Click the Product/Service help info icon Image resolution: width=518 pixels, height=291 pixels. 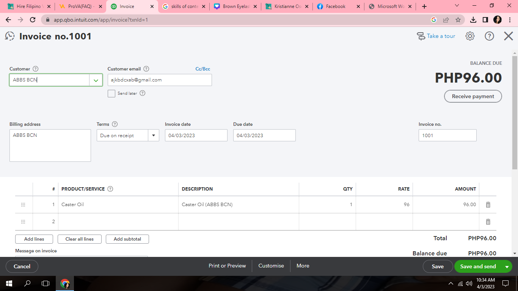[110, 189]
